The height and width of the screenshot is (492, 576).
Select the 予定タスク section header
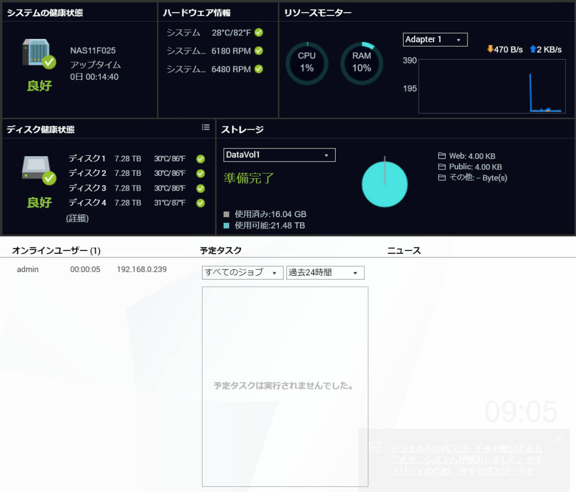point(221,250)
